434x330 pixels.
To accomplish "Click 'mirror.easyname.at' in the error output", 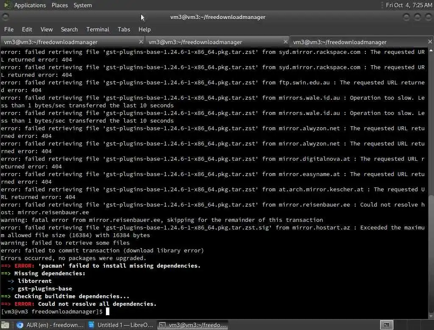I will pos(309,174).
